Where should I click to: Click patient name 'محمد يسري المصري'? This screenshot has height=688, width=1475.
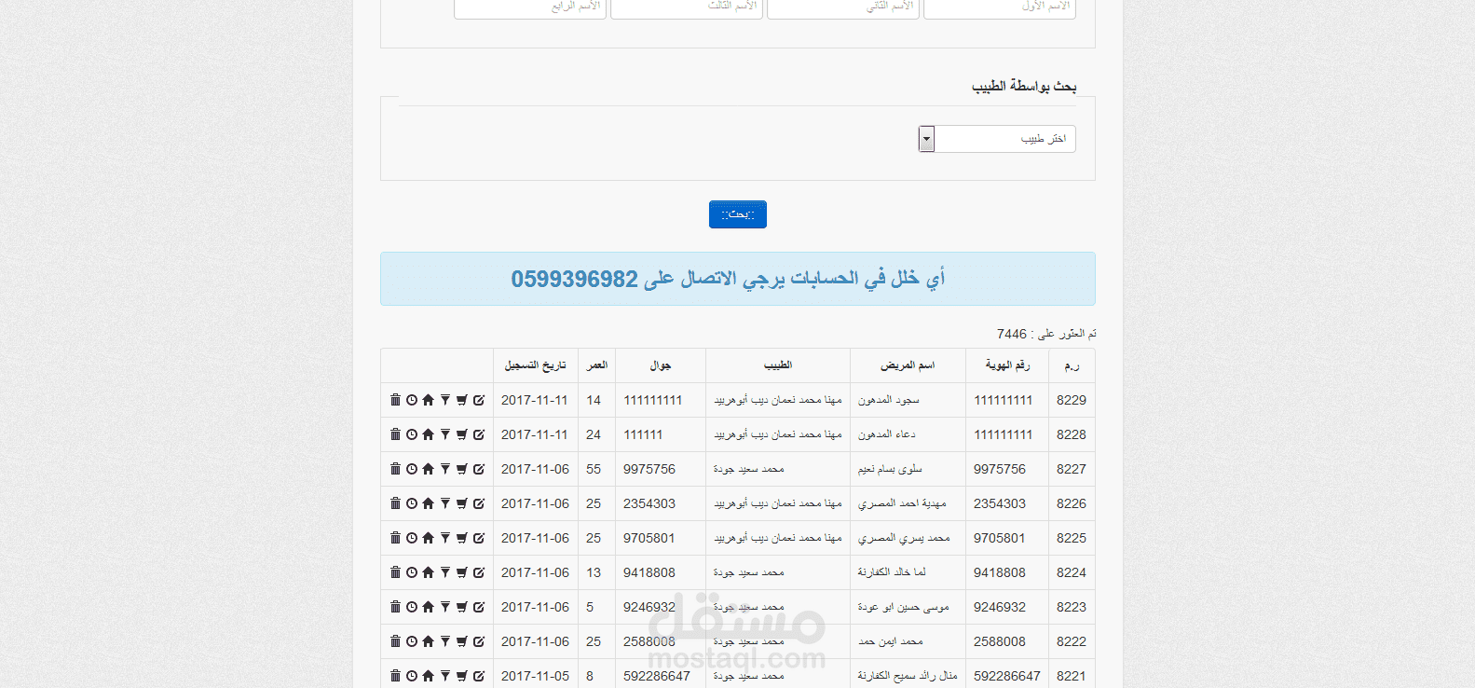click(x=904, y=538)
